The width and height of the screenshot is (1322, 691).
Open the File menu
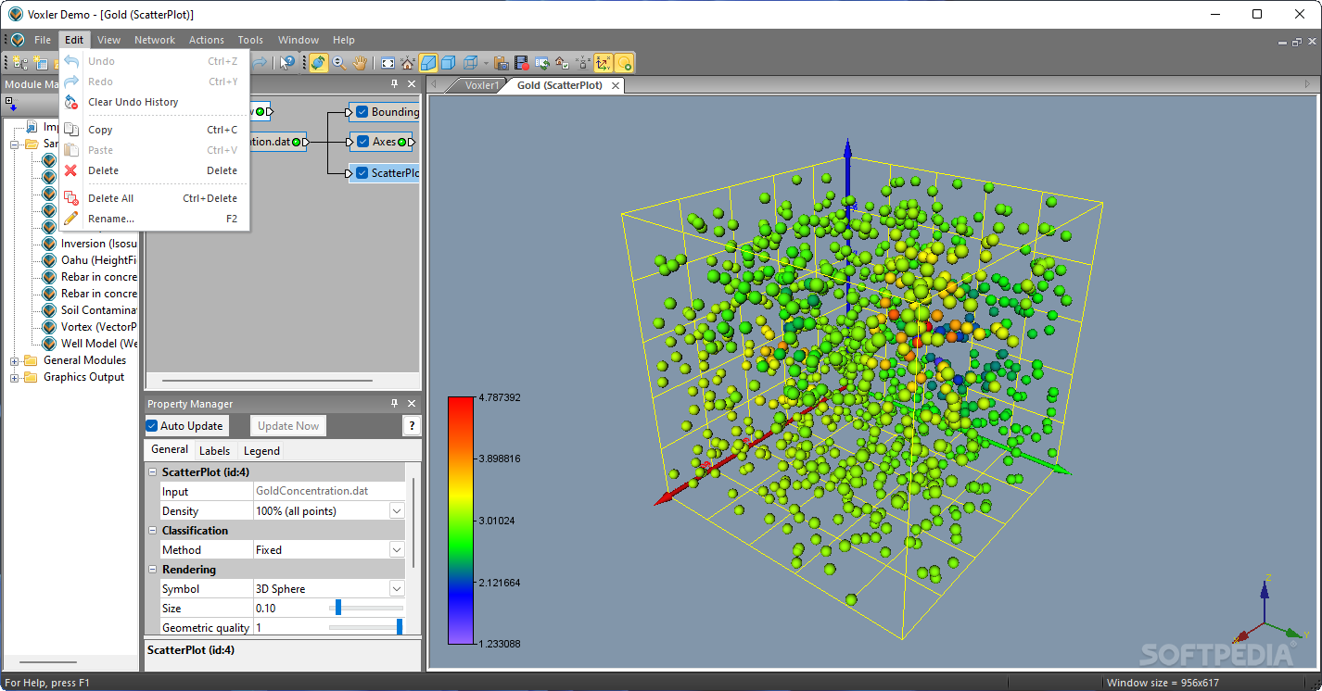[x=43, y=40]
